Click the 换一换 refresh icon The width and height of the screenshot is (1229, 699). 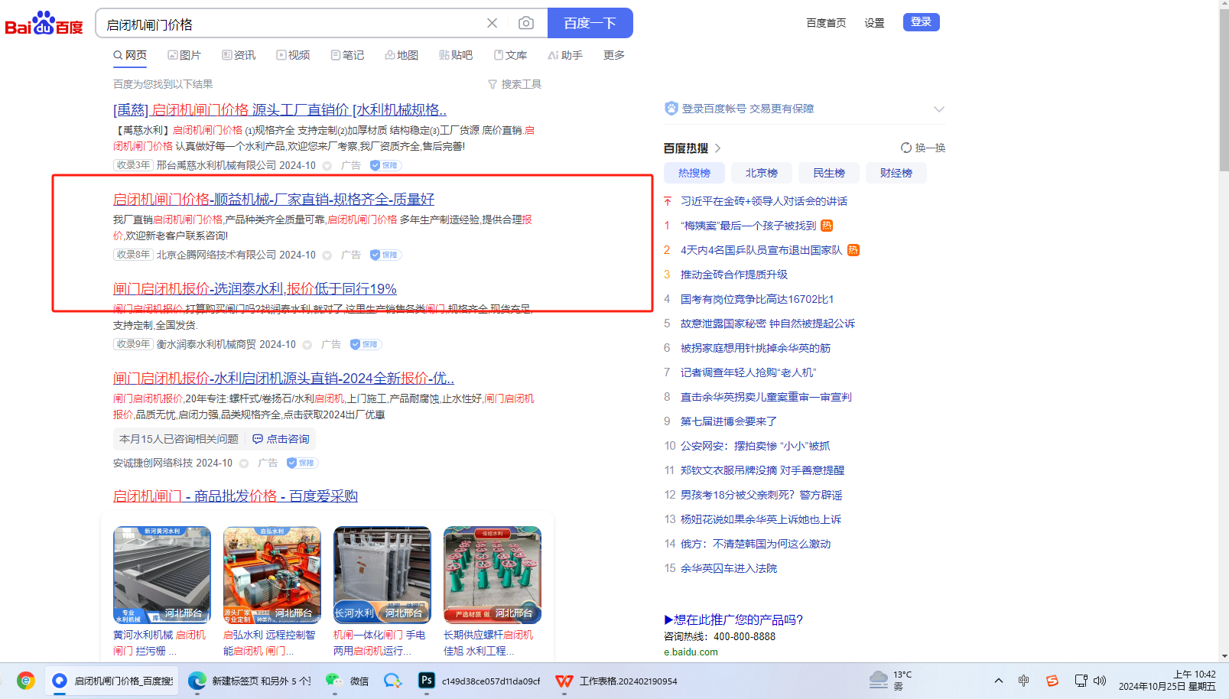(905, 148)
